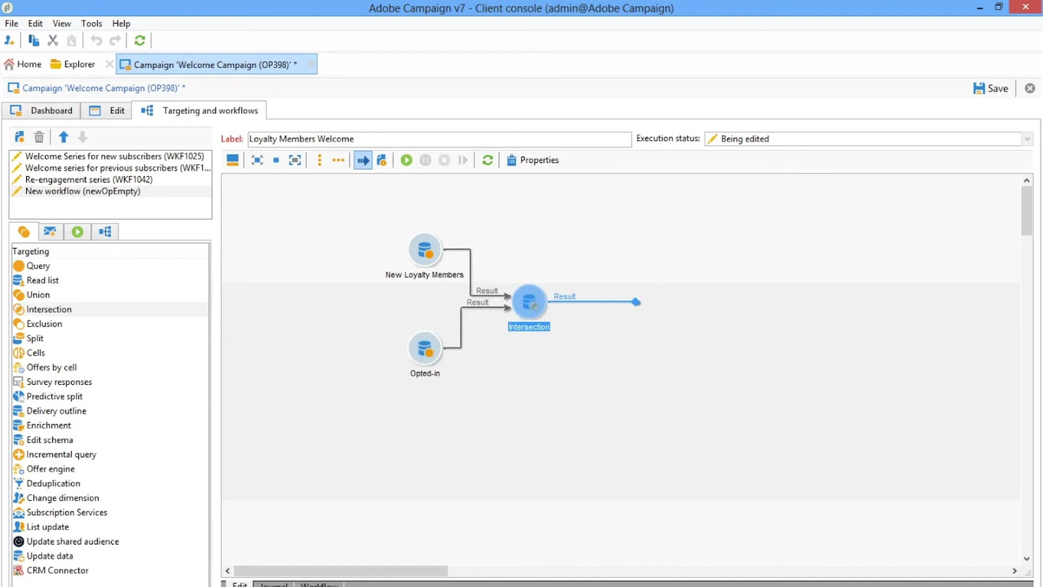Open the Targeting activities palette tab
The width and height of the screenshot is (1043, 587).
coord(23,232)
